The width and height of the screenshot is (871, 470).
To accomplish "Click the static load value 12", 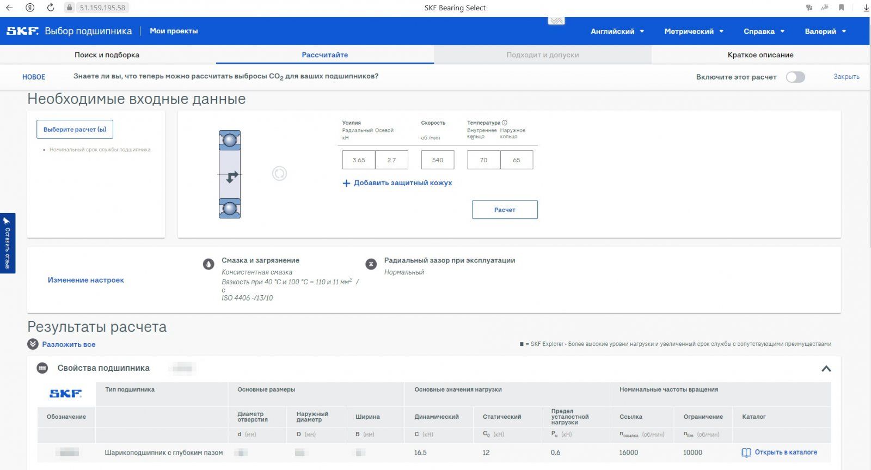I will tap(486, 453).
